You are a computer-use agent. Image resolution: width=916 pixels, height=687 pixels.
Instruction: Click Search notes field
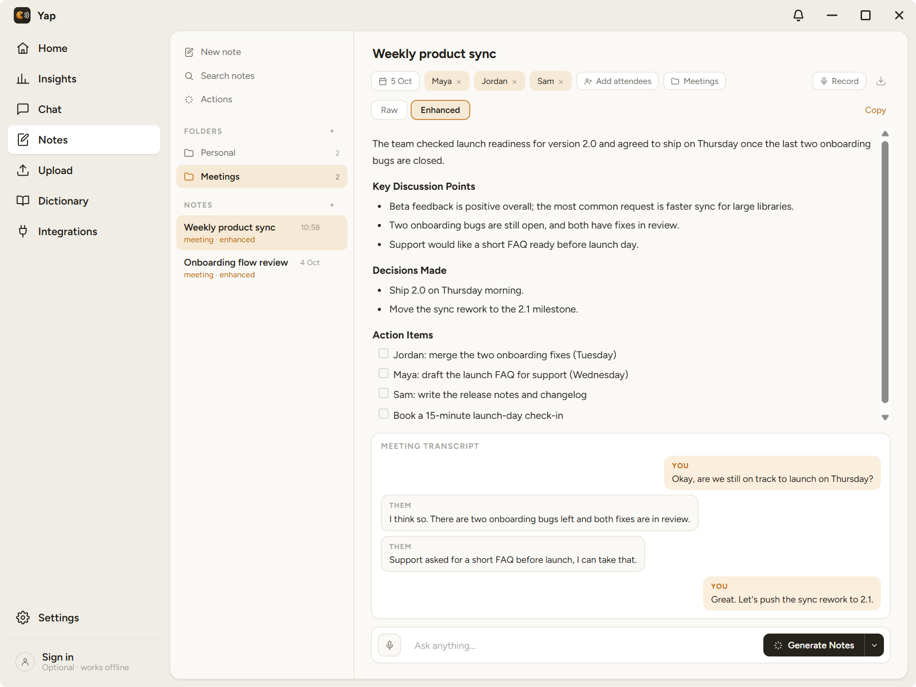[x=262, y=76]
